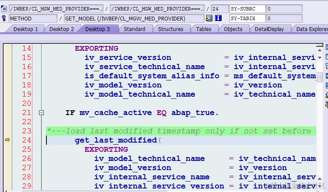
Task: Click the SY-SUBRC value field showing 0
Action: (284, 9)
